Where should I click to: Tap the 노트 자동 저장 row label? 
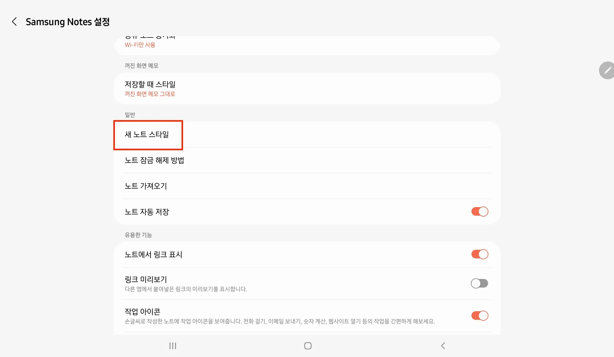pos(147,212)
